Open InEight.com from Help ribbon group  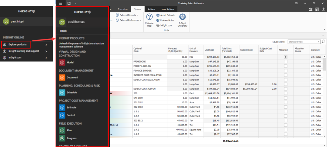coord(164,25)
